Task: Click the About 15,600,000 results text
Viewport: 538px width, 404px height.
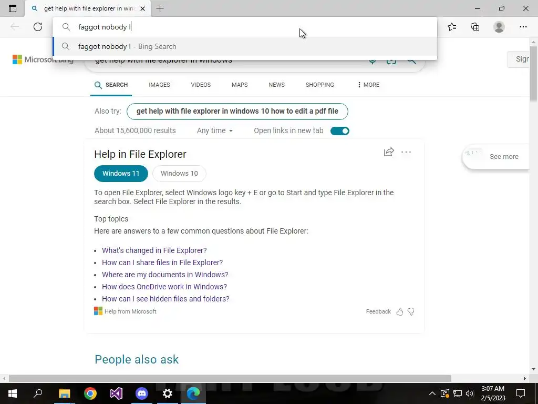Action: (x=135, y=130)
